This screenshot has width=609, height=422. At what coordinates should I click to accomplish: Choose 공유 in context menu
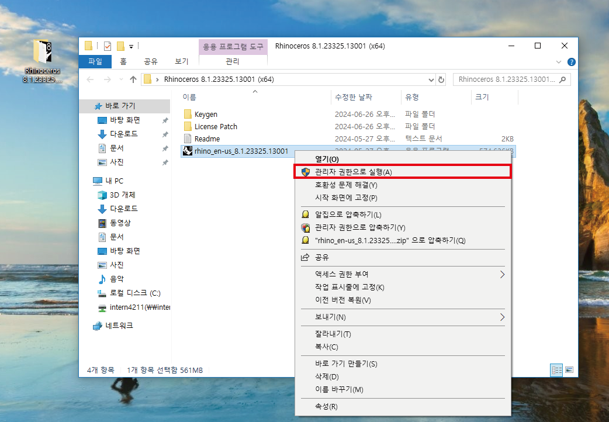pyautogui.click(x=403, y=257)
